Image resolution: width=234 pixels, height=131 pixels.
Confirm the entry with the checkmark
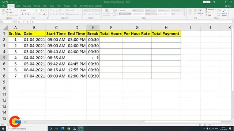pos(23,22)
